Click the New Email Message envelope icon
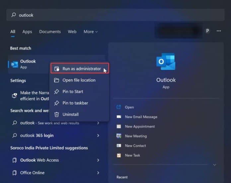 (x=119, y=117)
